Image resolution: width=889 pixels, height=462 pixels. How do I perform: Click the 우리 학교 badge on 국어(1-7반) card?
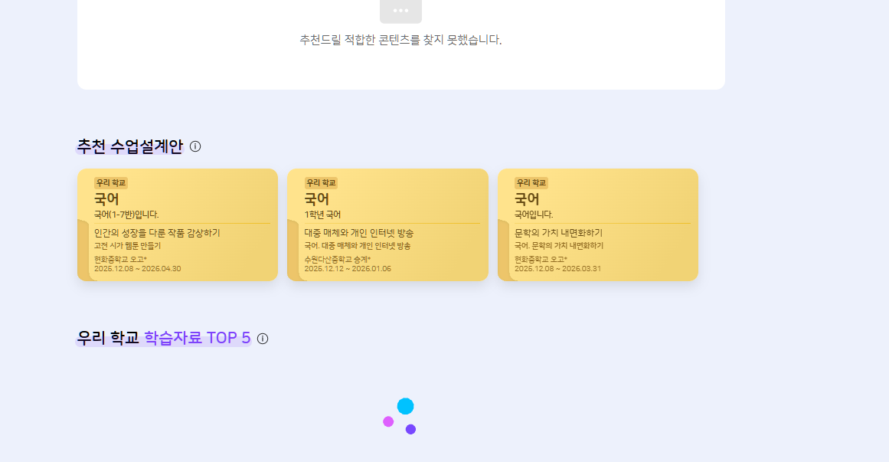[x=111, y=183]
